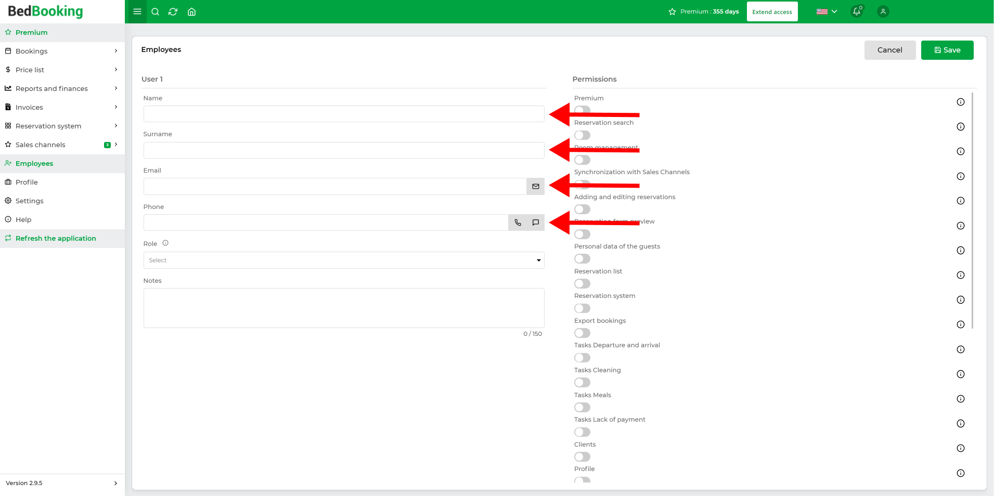Toggle the hamburger menu icon
Image resolution: width=994 pixels, height=496 pixels.
click(137, 11)
